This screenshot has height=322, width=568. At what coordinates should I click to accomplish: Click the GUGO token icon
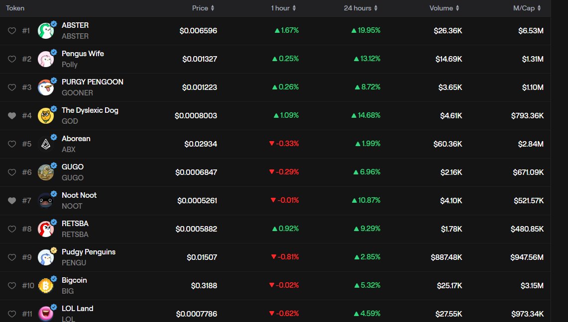click(46, 172)
